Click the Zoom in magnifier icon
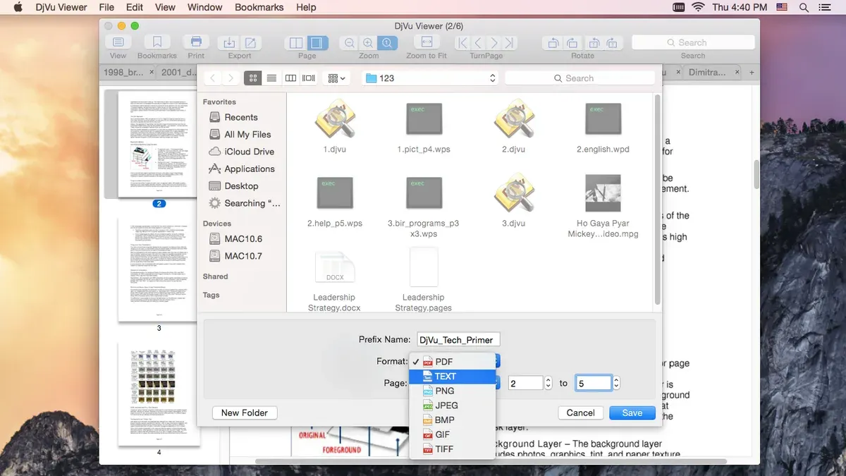Screen dimensions: 846x476 click(368, 43)
